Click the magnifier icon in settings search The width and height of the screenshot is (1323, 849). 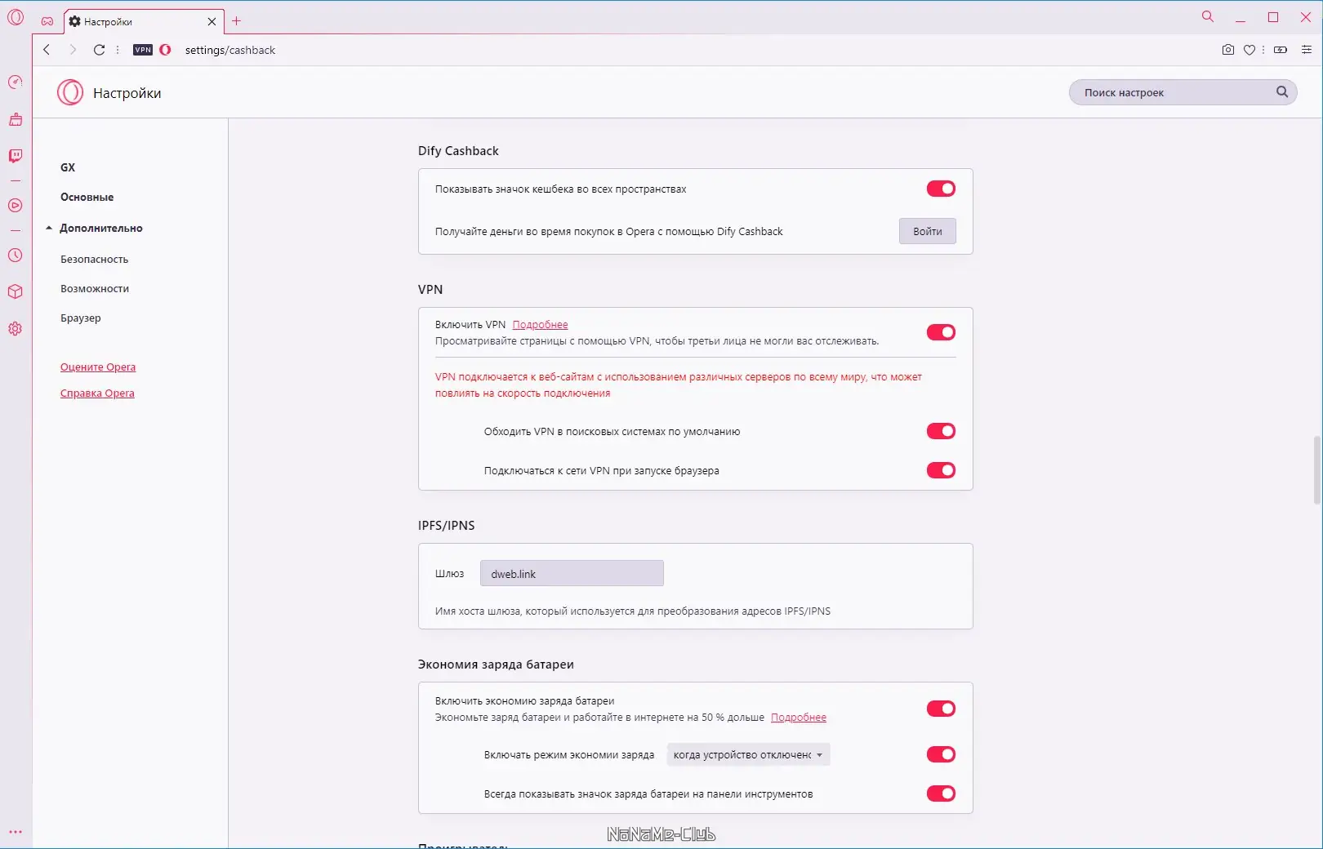click(x=1282, y=92)
